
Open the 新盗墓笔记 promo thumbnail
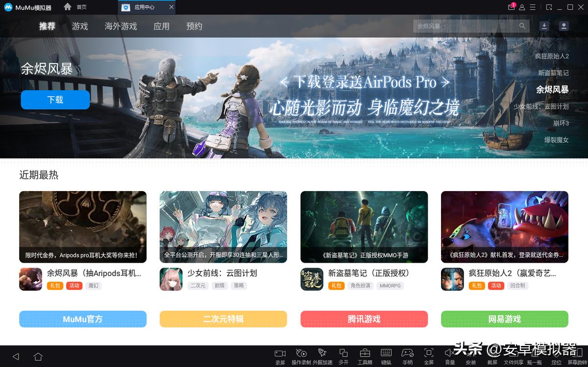pyautogui.click(x=364, y=227)
